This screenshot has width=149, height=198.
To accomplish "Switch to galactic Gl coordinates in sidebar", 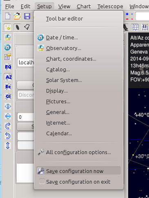I will [x=8, y=96].
